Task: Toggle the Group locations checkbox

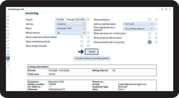Action: click(150, 20)
